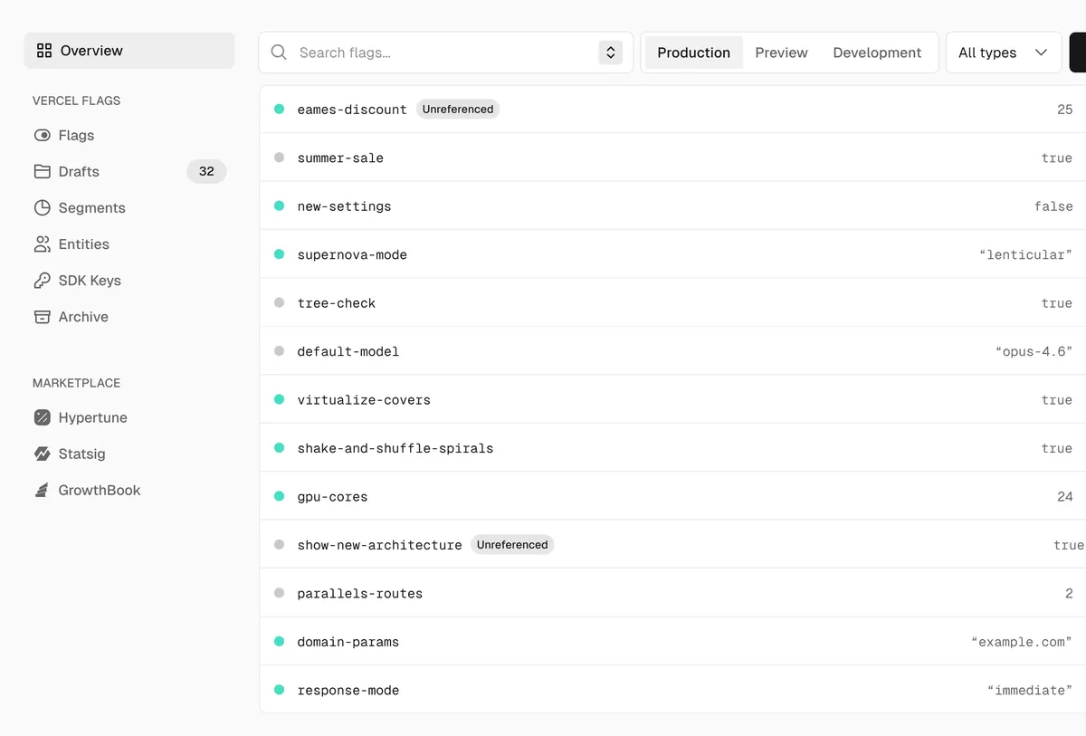Click the gray status dot for summer-sale
The width and height of the screenshot is (1086, 736).
[279, 158]
